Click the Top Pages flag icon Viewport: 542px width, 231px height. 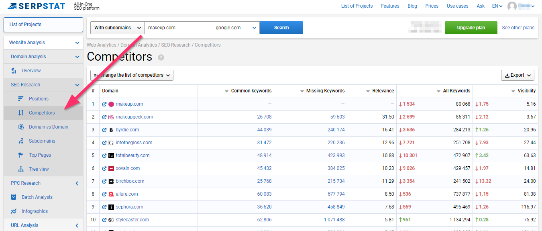(x=21, y=155)
